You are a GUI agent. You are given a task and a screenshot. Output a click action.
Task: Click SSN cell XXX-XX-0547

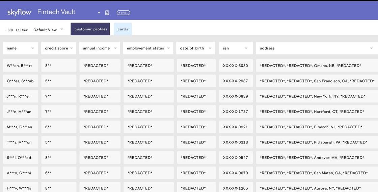point(236,158)
